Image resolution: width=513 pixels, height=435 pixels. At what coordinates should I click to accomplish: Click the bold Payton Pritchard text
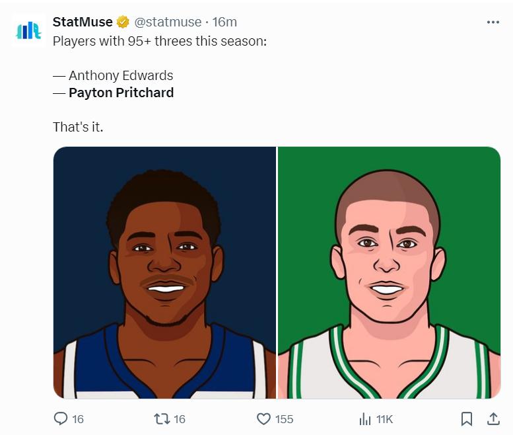click(x=121, y=93)
